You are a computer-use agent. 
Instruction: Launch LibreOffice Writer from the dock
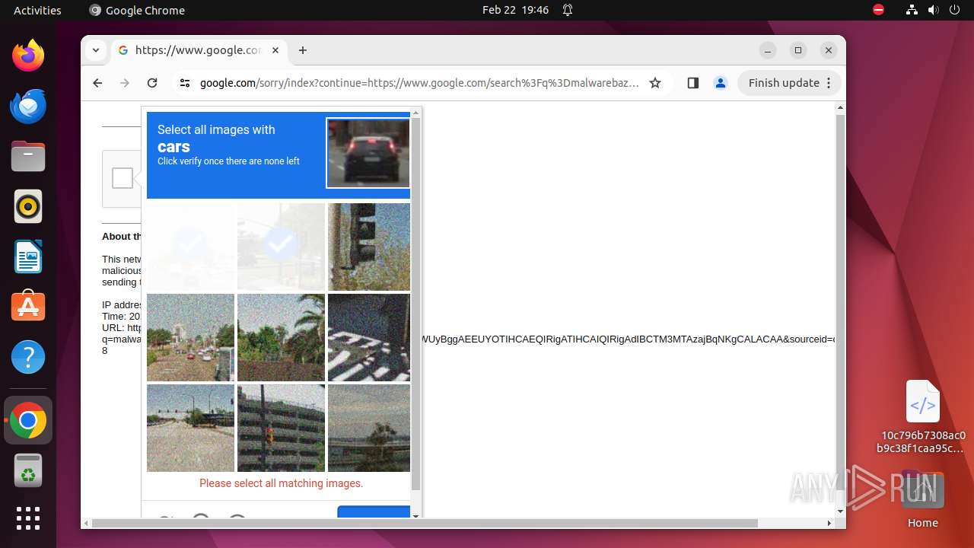click(x=28, y=256)
